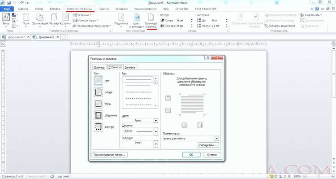Open the Темы themes gallery
The width and height of the screenshot is (336, 179).
6,20
